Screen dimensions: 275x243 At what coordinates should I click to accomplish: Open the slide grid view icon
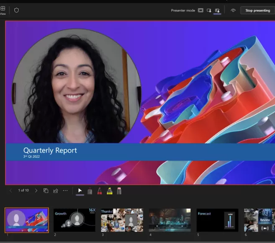click(46, 191)
